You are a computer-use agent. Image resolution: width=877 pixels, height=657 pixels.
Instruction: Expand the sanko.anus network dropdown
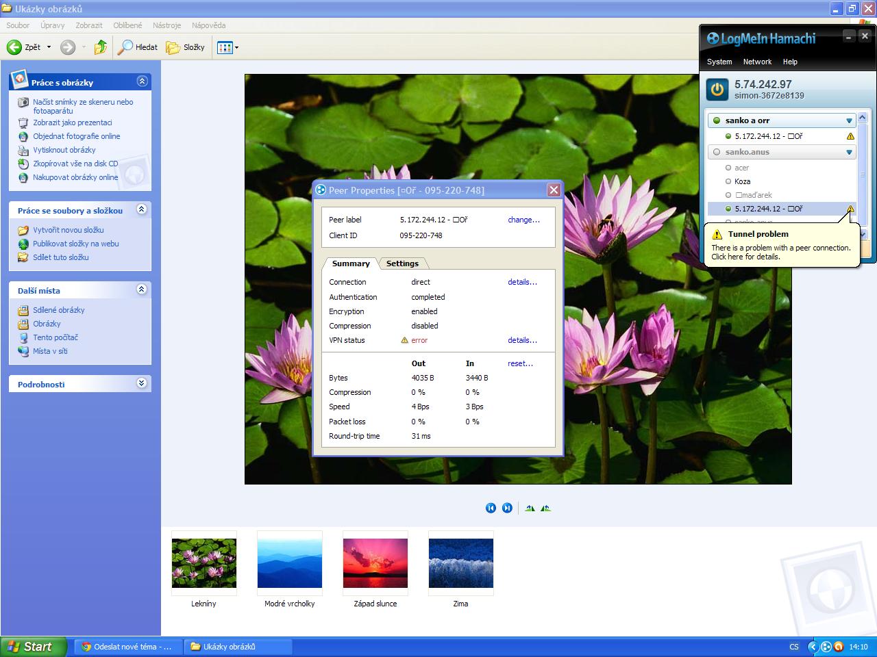pyautogui.click(x=849, y=152)
